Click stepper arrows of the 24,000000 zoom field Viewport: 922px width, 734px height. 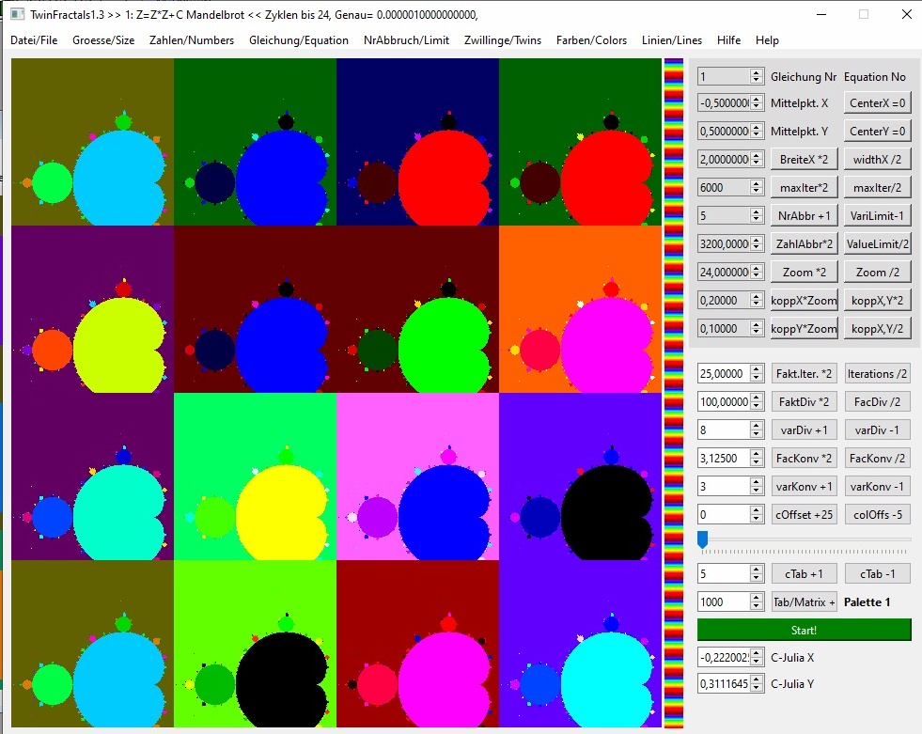(757, 272)
